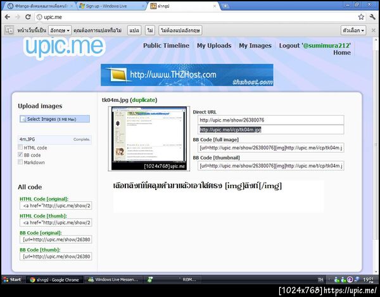Image resolution: width=380 pixels, height=297 pixels.
Task: Click never translate English button
Action: click(x=180, y=30)
